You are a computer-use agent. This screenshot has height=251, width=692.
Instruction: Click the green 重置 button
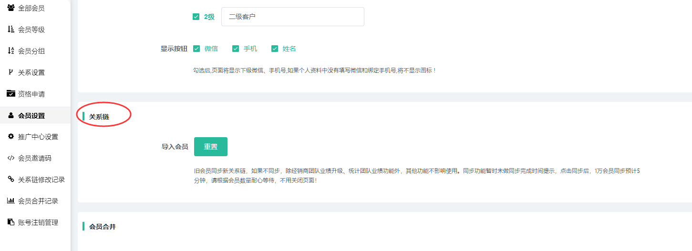(x=211, y=147)
